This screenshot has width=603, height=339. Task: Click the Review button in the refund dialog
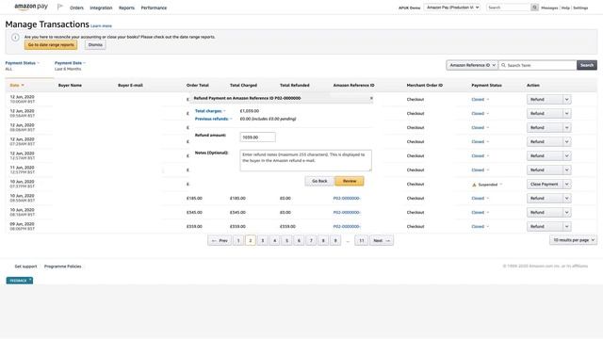(x=350, y=181)
